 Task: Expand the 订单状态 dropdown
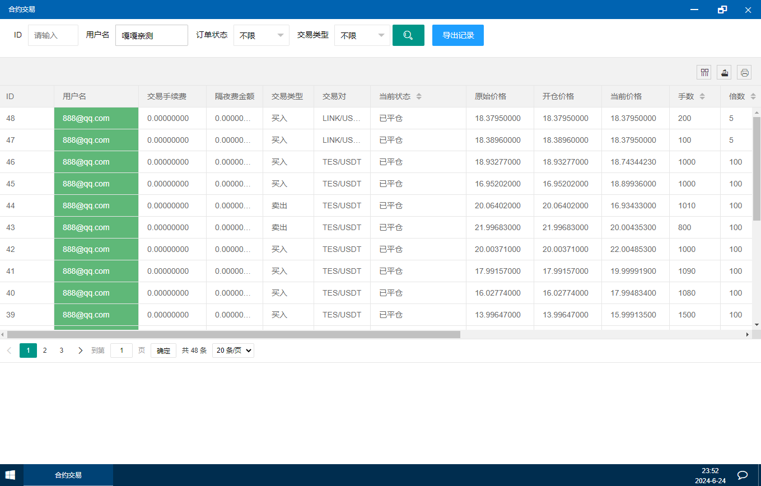tap(262, 35)
